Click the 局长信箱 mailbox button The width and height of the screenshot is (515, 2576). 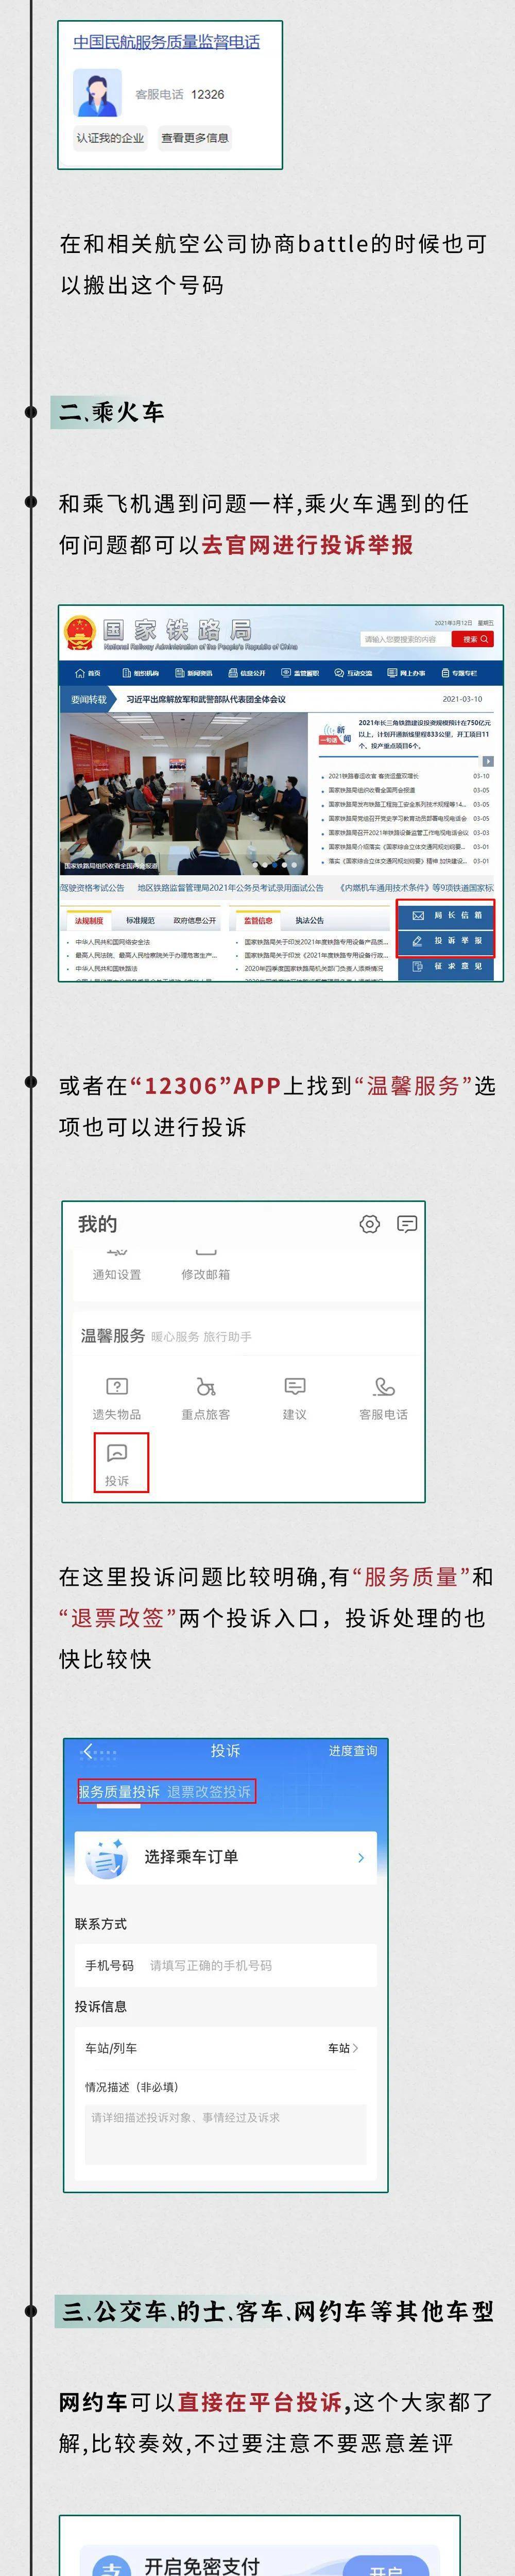tap(447, 915)
